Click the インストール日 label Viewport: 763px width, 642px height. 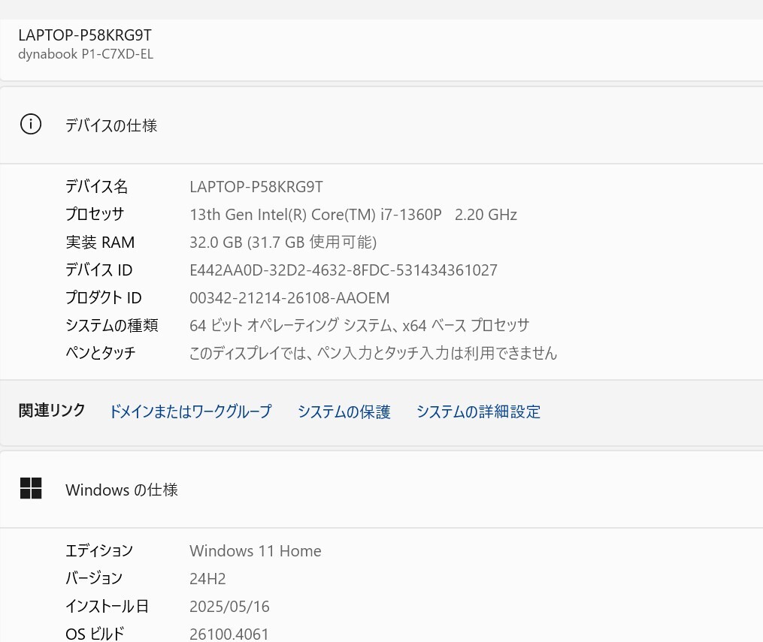pyautogui.click(x=107, y=606)
